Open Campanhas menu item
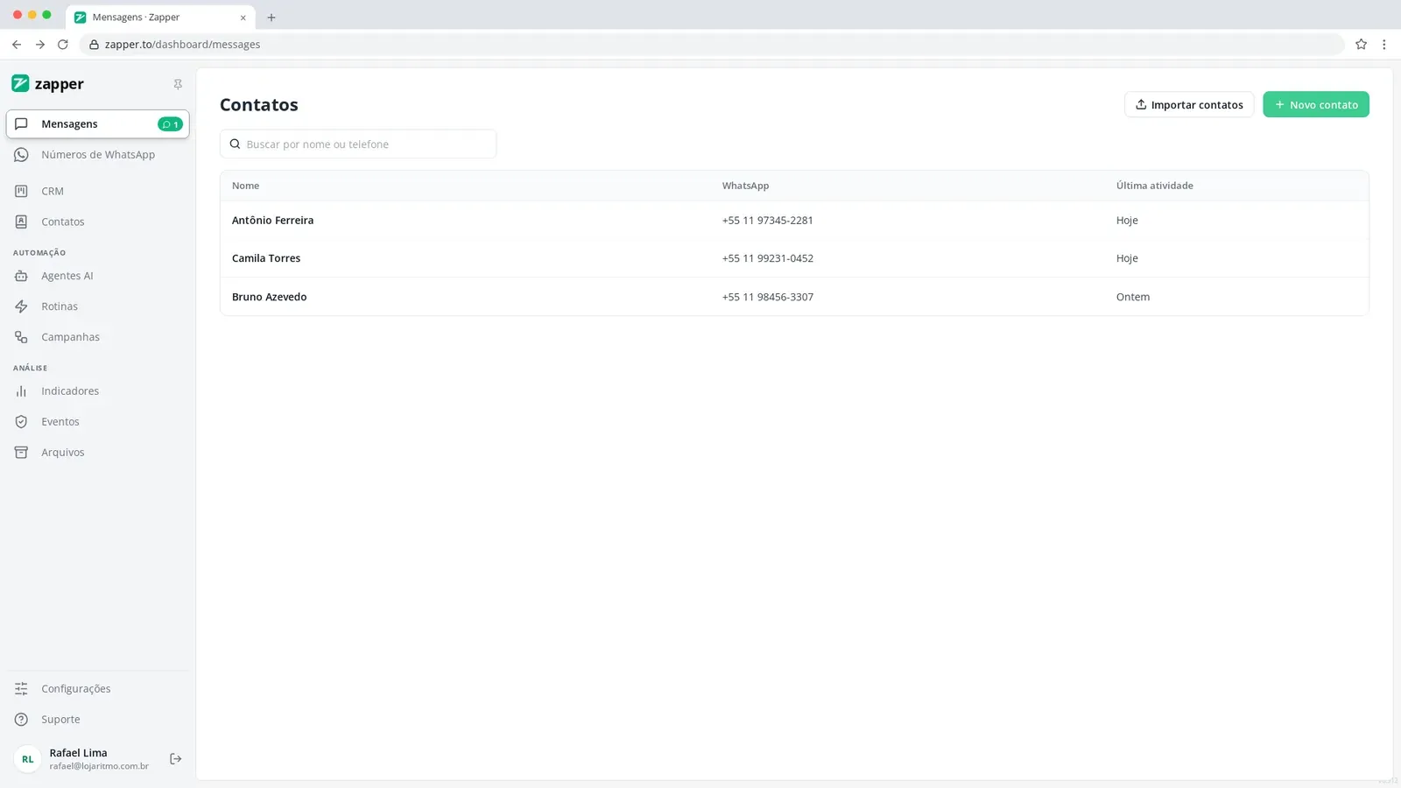 97,337
